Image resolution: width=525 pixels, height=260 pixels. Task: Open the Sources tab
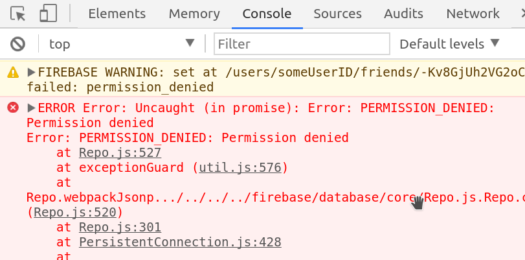pyautogui.click(x=337, y=14)
